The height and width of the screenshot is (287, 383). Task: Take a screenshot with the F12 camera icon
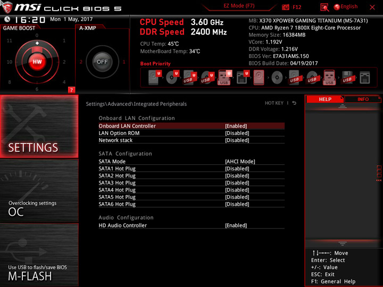click(285, 7)
